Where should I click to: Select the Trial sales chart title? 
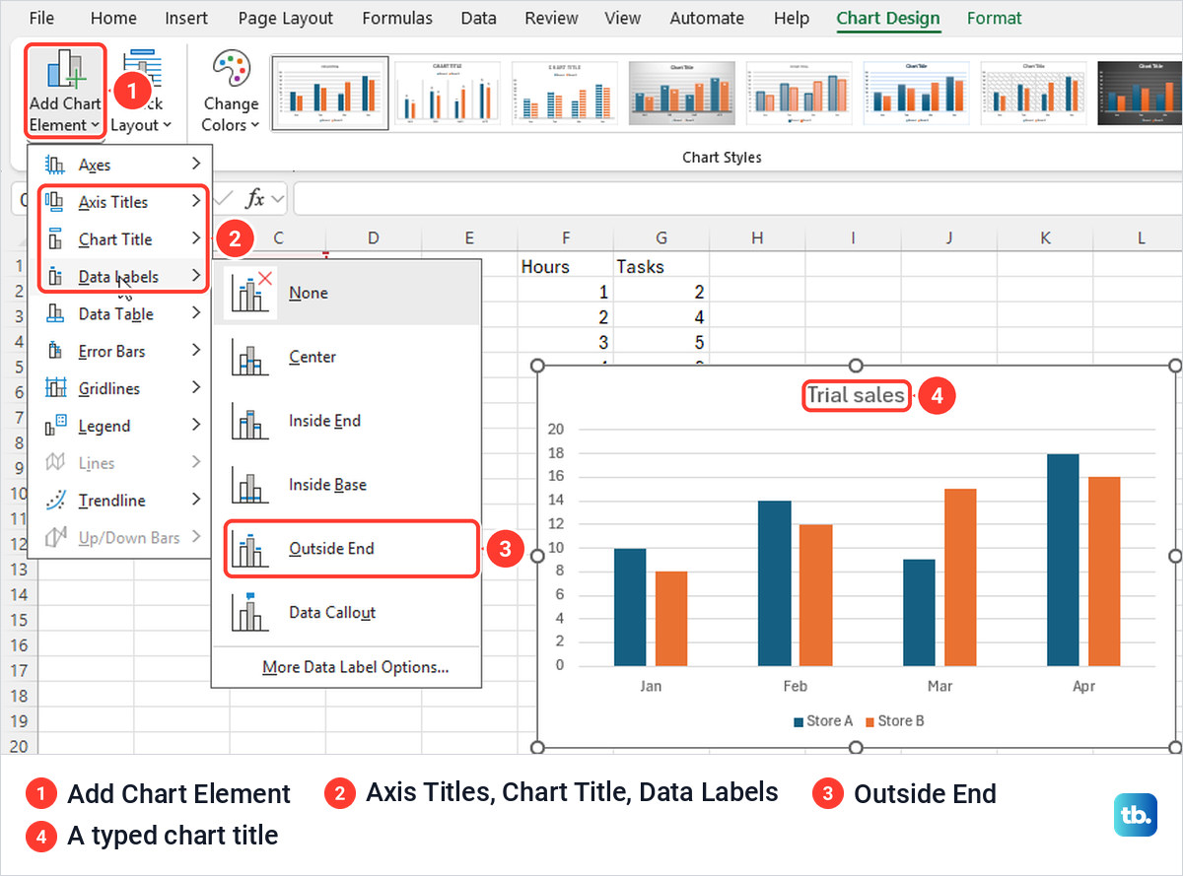click(x=856, y=396)
